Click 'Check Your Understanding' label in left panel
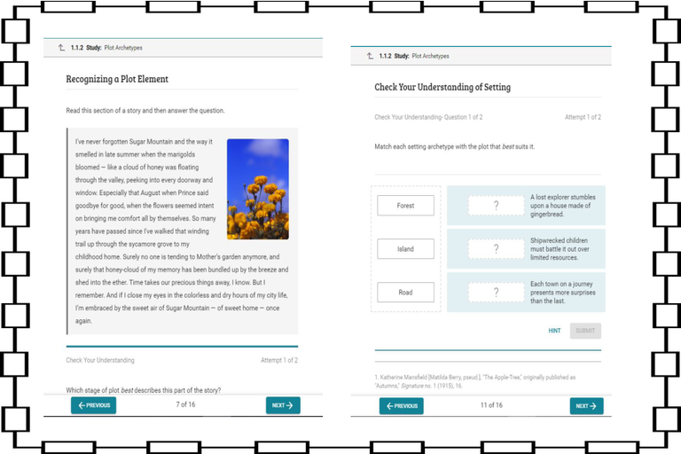The height and width of the screenshot is (454, 681). click(100, 360)
